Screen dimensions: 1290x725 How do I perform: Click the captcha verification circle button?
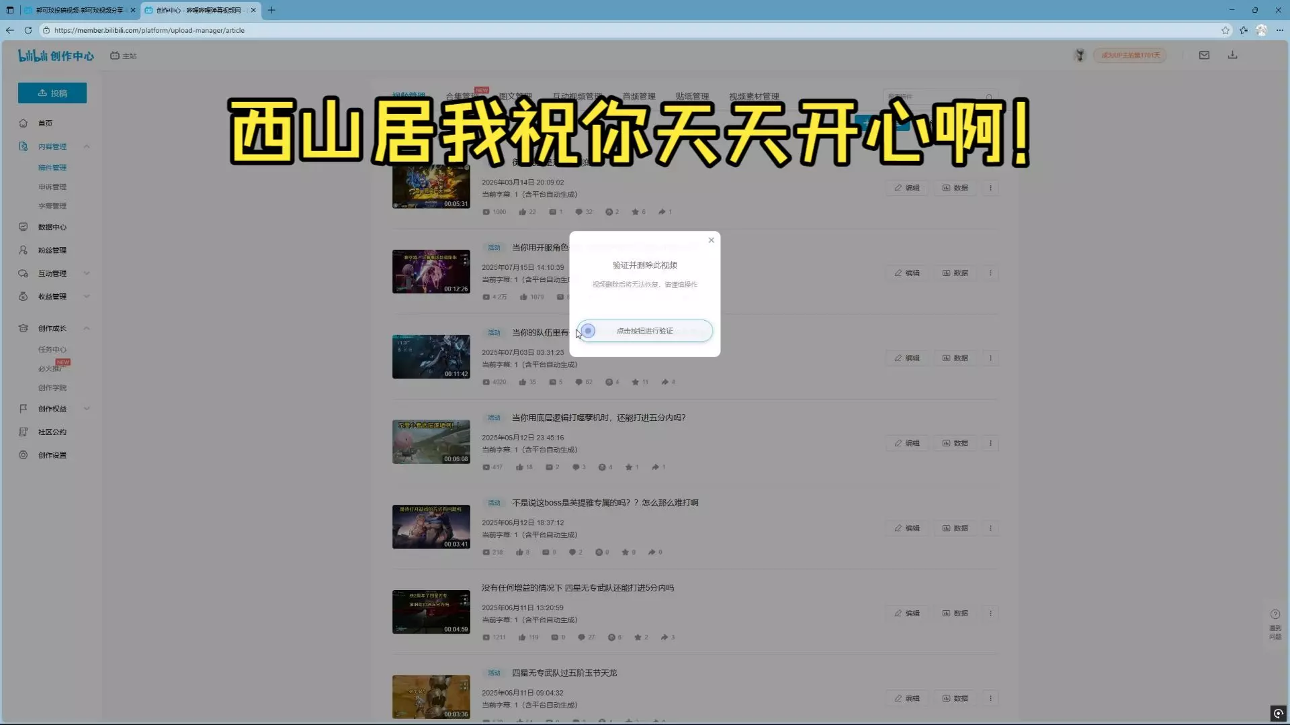pos(589,331)
